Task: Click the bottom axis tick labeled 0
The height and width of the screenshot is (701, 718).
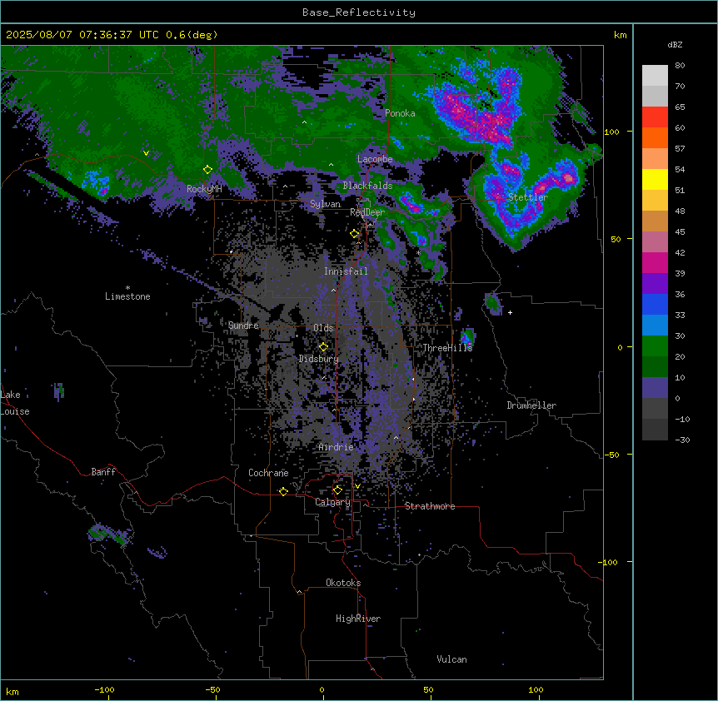Action: click(322, 689)
